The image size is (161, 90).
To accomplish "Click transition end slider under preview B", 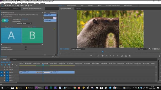I will pyautogui.click(x=42, y=44).
